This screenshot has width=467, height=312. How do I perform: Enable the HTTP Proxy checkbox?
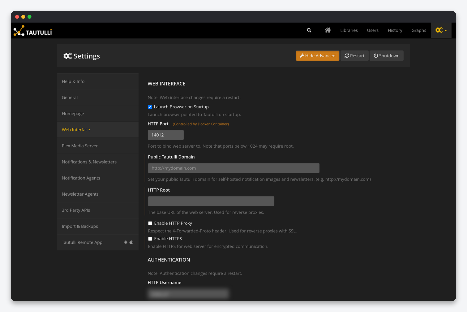point(150,223)
